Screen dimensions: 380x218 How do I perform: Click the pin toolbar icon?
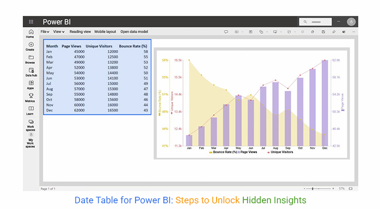pos(334,32)
